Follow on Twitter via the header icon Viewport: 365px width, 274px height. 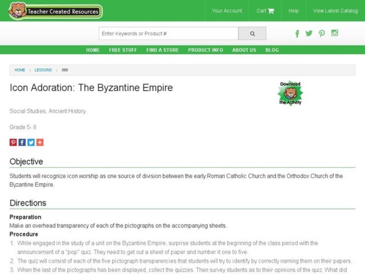309,33
